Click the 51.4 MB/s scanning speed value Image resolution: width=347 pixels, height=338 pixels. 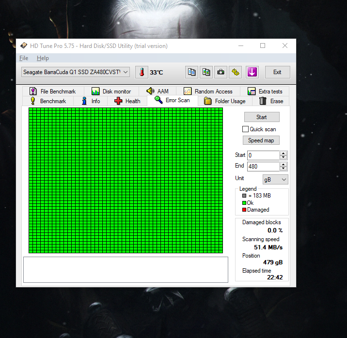(x=268, y=247)
